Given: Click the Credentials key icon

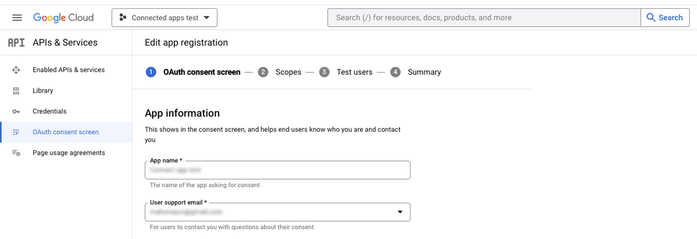Looking at the screenshot, I should (16, 111).
